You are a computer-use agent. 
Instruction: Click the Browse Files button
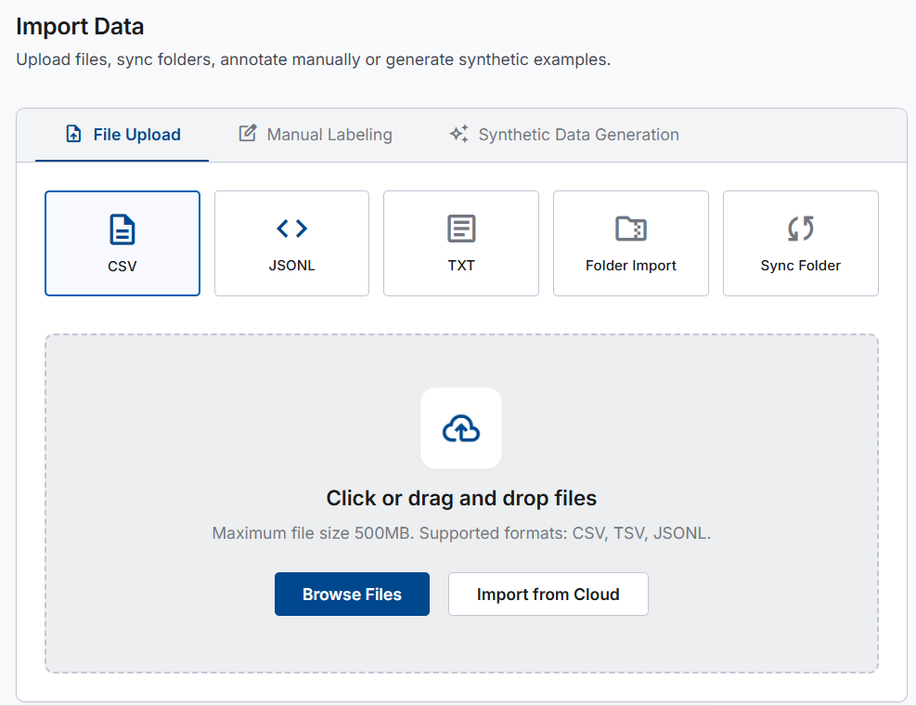(x=353, y=595)
